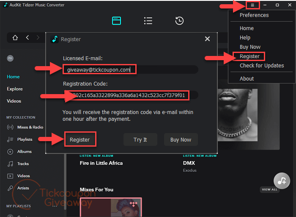Click the Registration Code input field
This screenshot has height=217, width=296.
130,95
